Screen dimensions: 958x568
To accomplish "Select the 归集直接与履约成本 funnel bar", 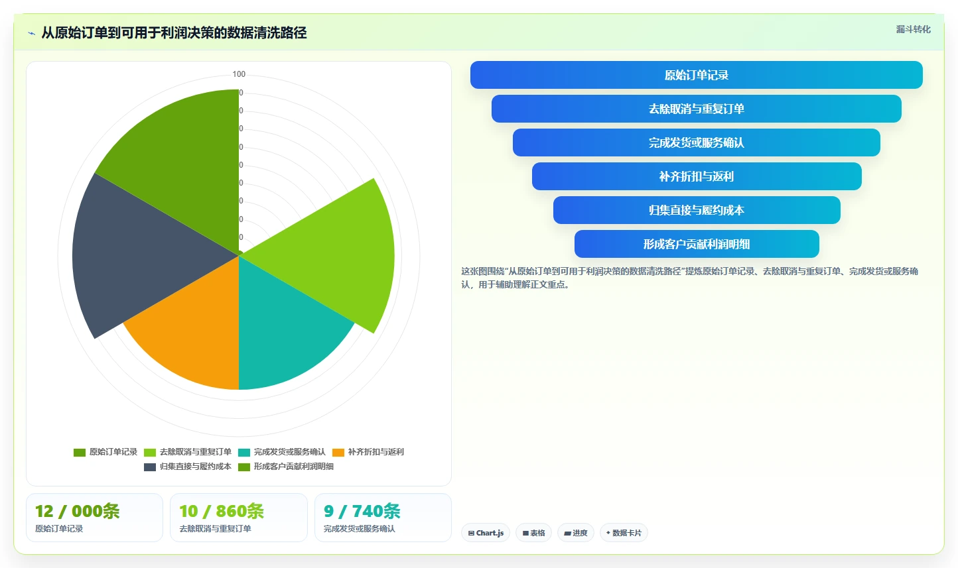I will (697, 210).
